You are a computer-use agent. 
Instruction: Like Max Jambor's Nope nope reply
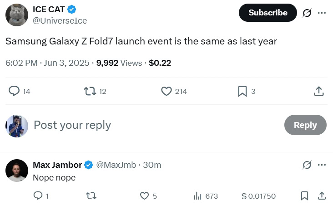tap(144, 196)
